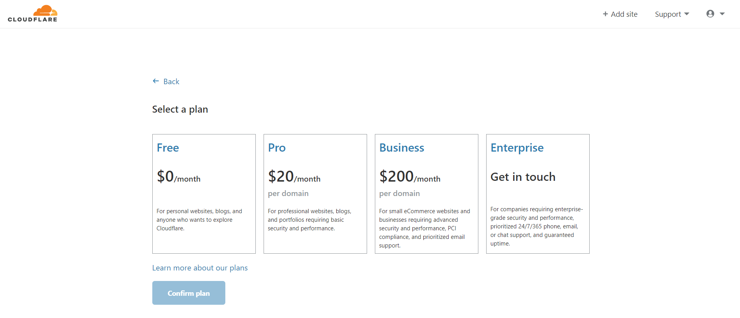Select the Free plan card
740x318 pixels.
pyautogui.click(x=204, y=194)
